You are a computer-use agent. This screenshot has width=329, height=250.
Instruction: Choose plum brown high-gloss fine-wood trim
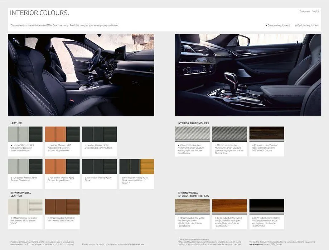tap(229, 207)
